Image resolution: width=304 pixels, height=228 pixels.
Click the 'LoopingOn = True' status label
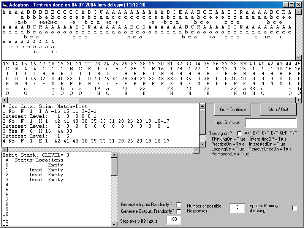[x=228, y=149]
